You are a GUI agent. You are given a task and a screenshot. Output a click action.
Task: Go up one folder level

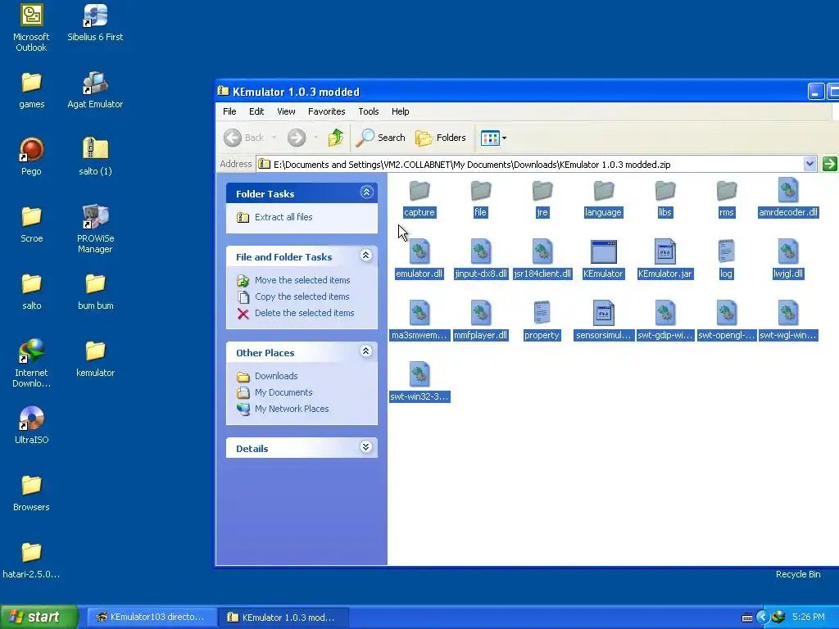tap(335, 138)
